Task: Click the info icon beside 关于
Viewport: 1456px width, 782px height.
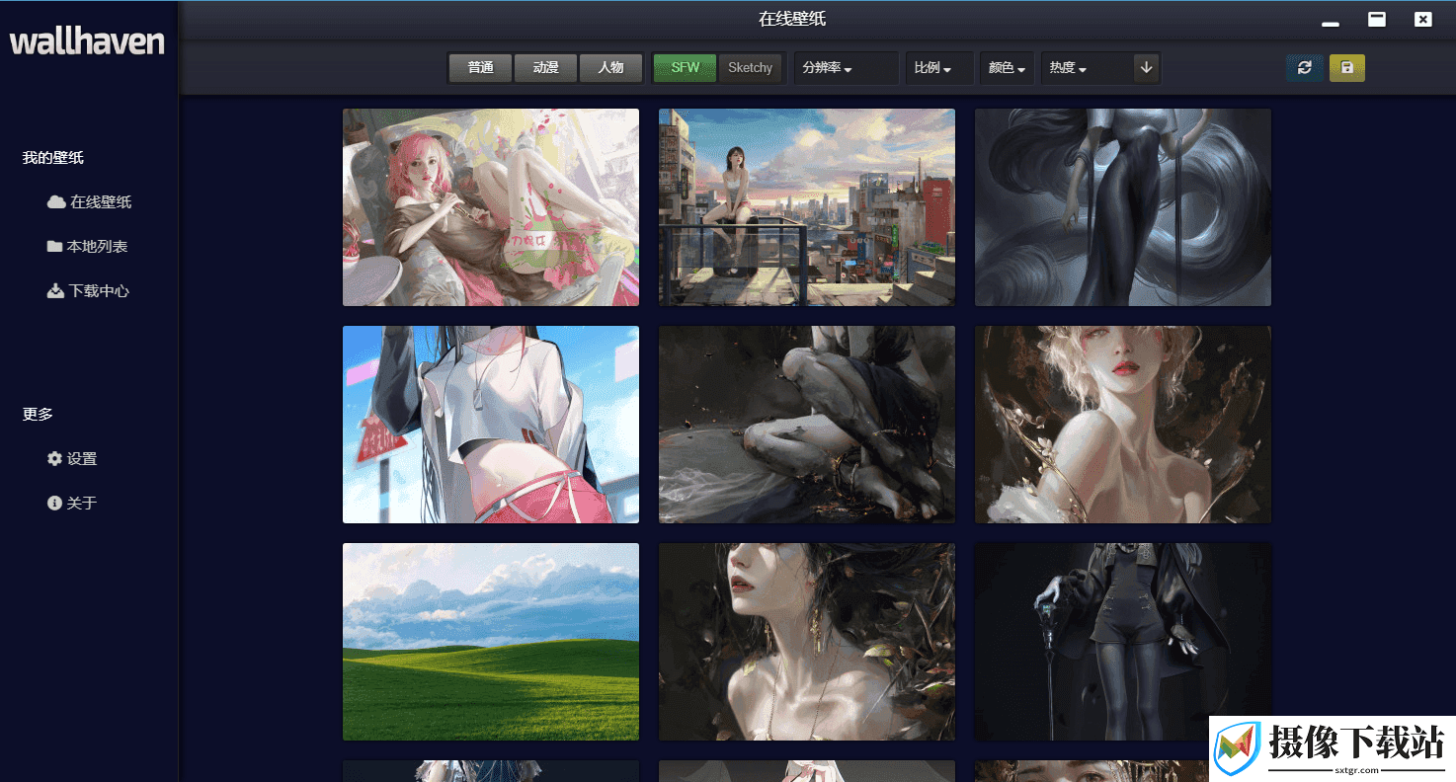Action: pyautogui.click(x=54, y=503)
